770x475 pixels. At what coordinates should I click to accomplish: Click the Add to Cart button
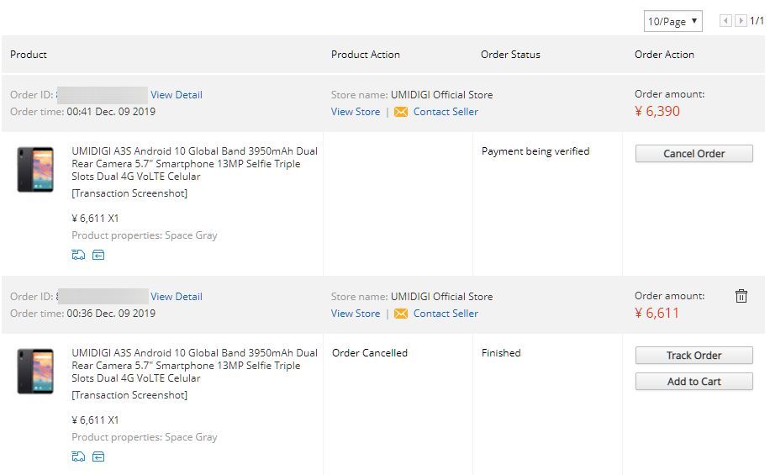tap(694, 382)
